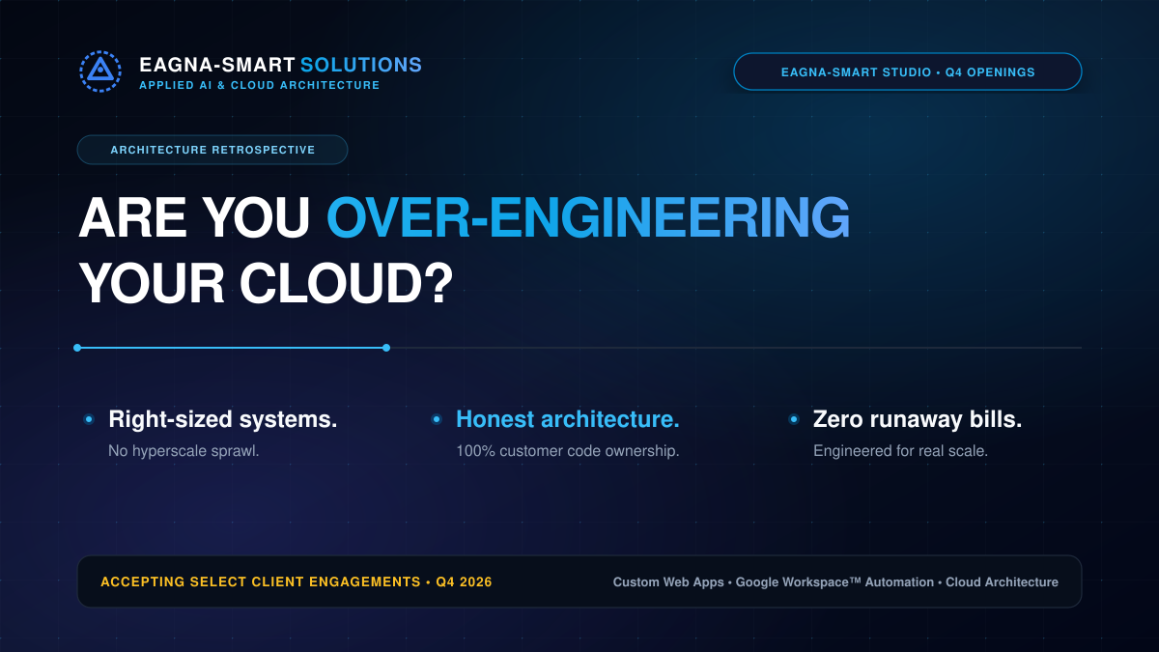Select the 'Architecture Retrospective' tag
This screenshot has width=1159, height=652.
(212, 150)
